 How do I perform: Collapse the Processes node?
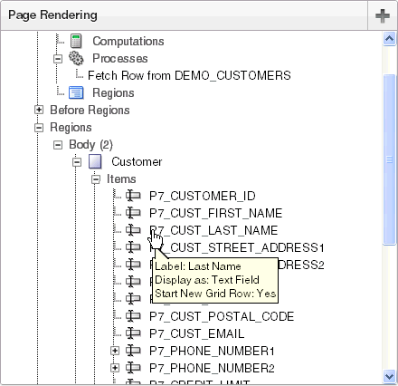(58, 59)
